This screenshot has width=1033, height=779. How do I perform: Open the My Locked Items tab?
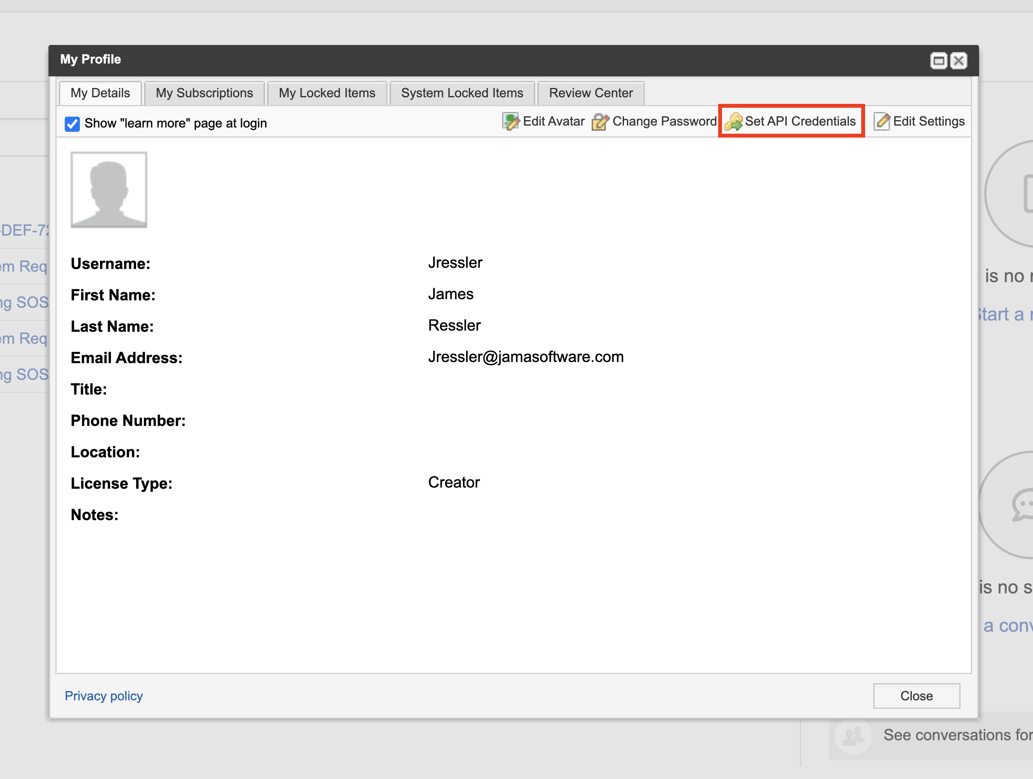coord(326,93)
